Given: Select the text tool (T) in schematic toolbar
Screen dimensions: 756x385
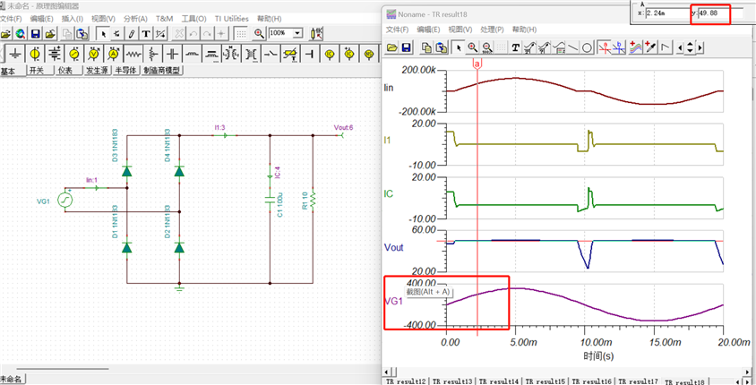Looking at the screenshot, I should (x=145, y=33).
